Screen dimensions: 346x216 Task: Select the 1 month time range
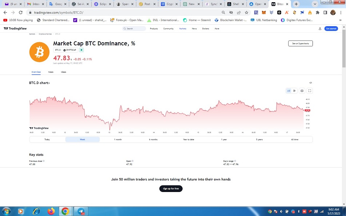click(x=118, y=139)
